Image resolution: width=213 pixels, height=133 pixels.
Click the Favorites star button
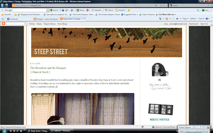click(x=6, y=14)
